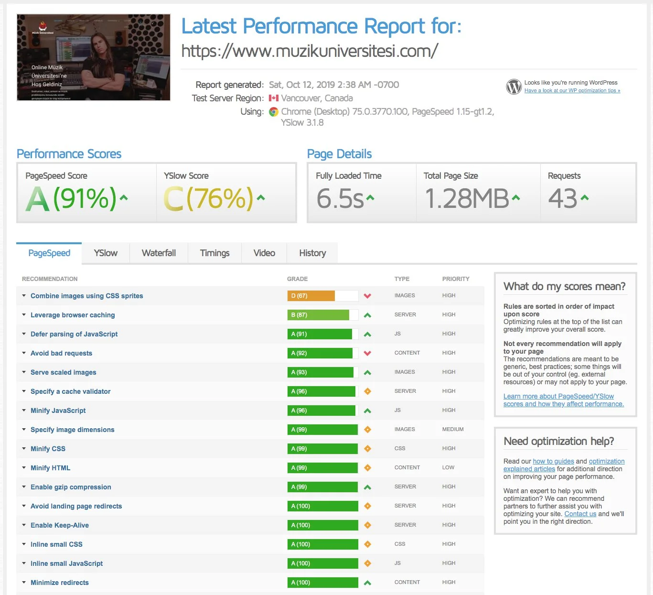The image size is (653, 595).
Task: Open the WP optimization tips link
Action: click(x=572, y=90)
